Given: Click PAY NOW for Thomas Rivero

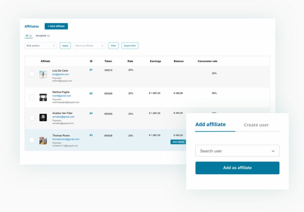Looking at the screenshot, I should click(x=178, y=142).
